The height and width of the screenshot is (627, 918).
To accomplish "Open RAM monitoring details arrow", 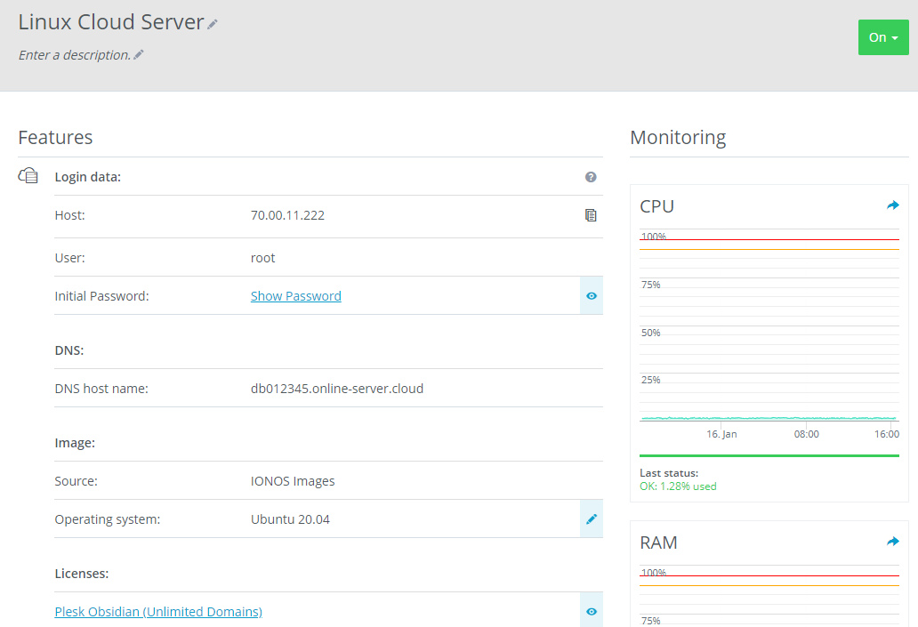I will 892,542.
